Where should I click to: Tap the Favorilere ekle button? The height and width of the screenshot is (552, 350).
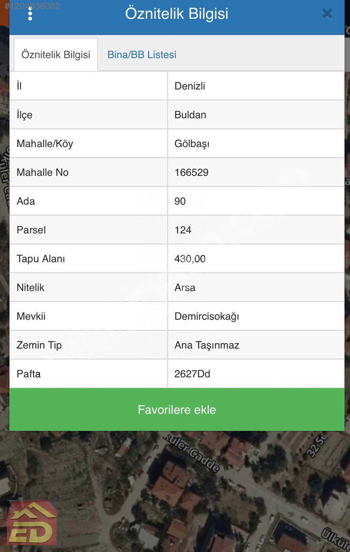pos(177,409)
